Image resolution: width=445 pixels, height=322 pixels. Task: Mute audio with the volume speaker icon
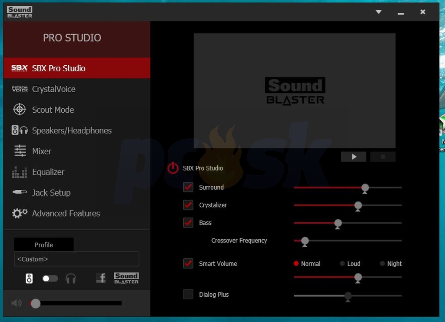click(17, 303)
